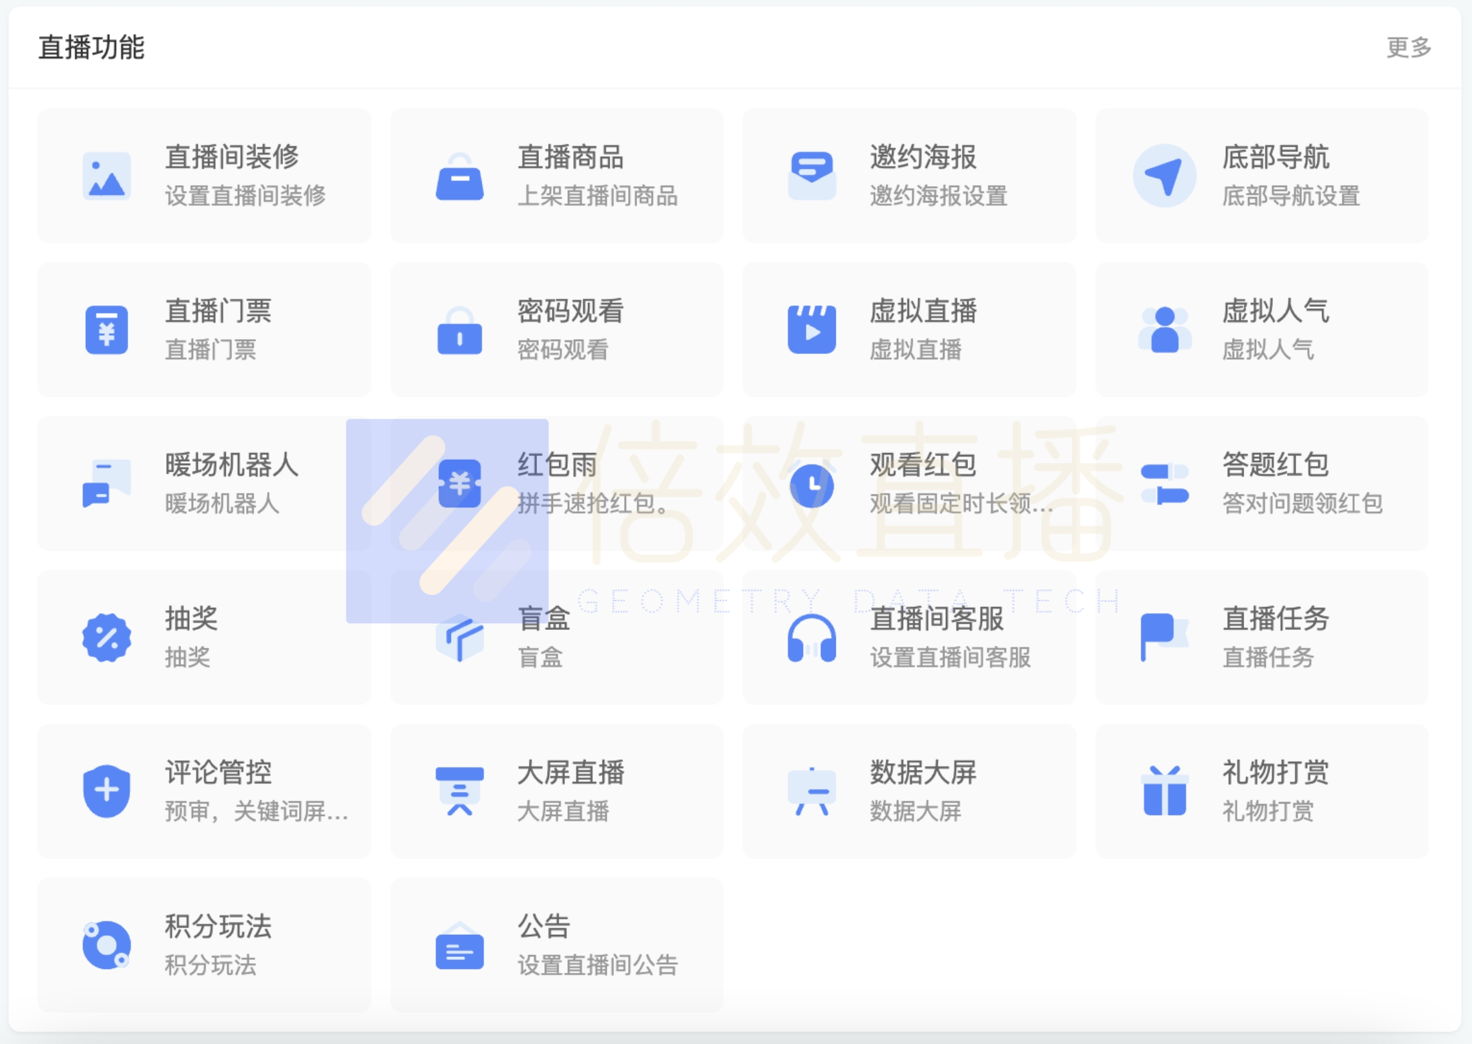Open 直播间装修 title text
The width and height of the screenshot is (1472, 1044).
pos(232,157)
